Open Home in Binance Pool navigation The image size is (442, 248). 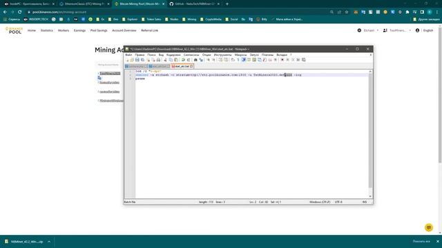pyautogui.click(x=32, y=30)
